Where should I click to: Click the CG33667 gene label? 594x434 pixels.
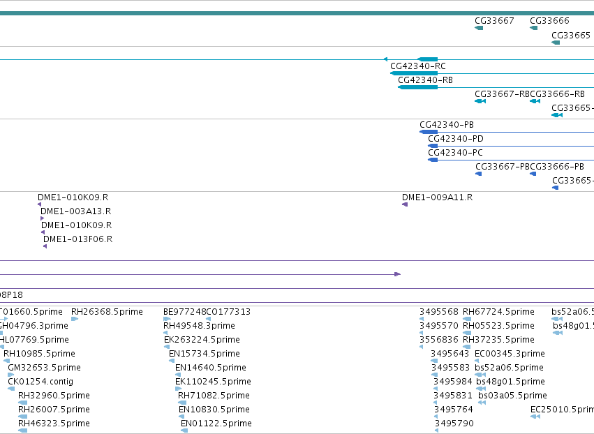point(494,21)
